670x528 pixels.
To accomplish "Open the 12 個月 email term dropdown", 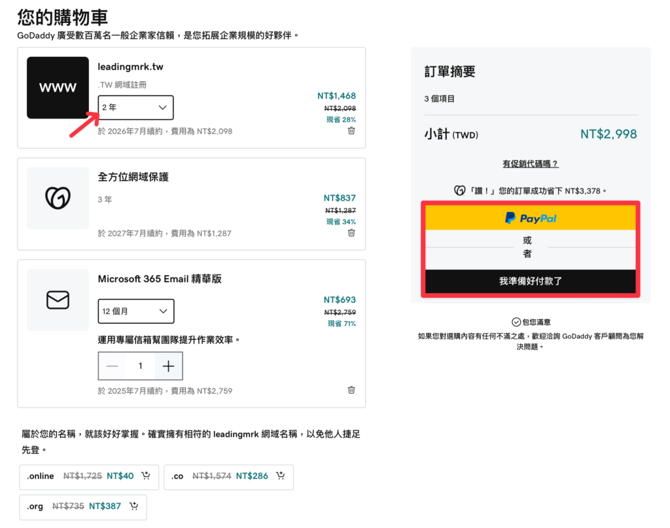I will pyautogui.click(x=136, y=311).
